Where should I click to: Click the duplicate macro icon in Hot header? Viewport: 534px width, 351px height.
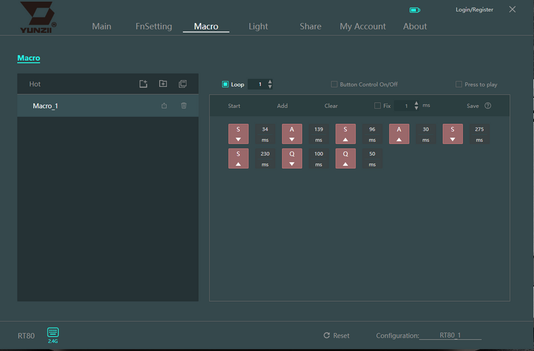click(x=183, y=84)
